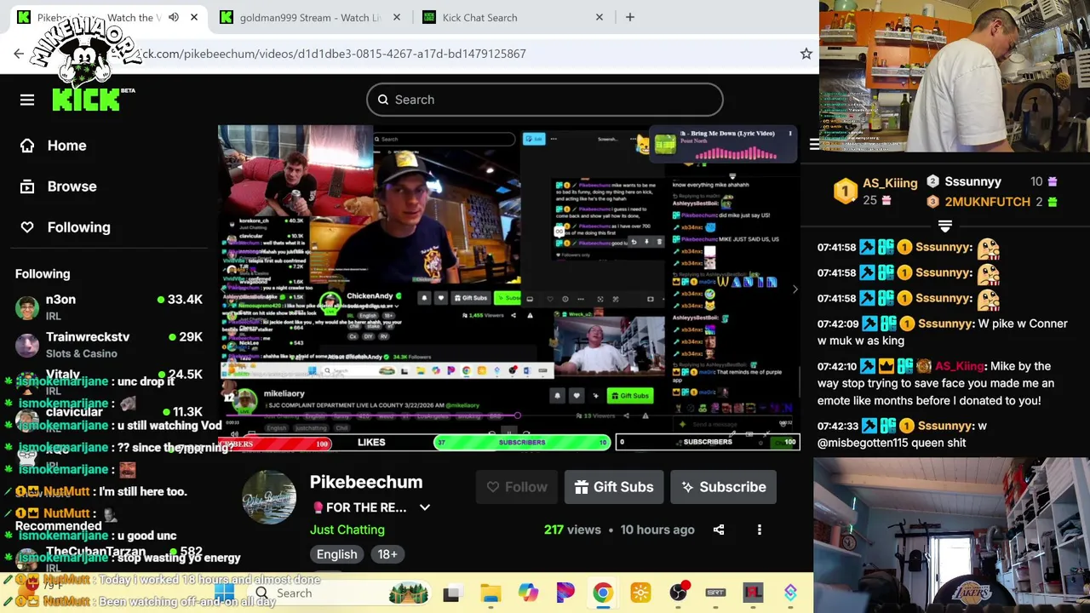Open File Explorer from the taskbar

(490, 593)
